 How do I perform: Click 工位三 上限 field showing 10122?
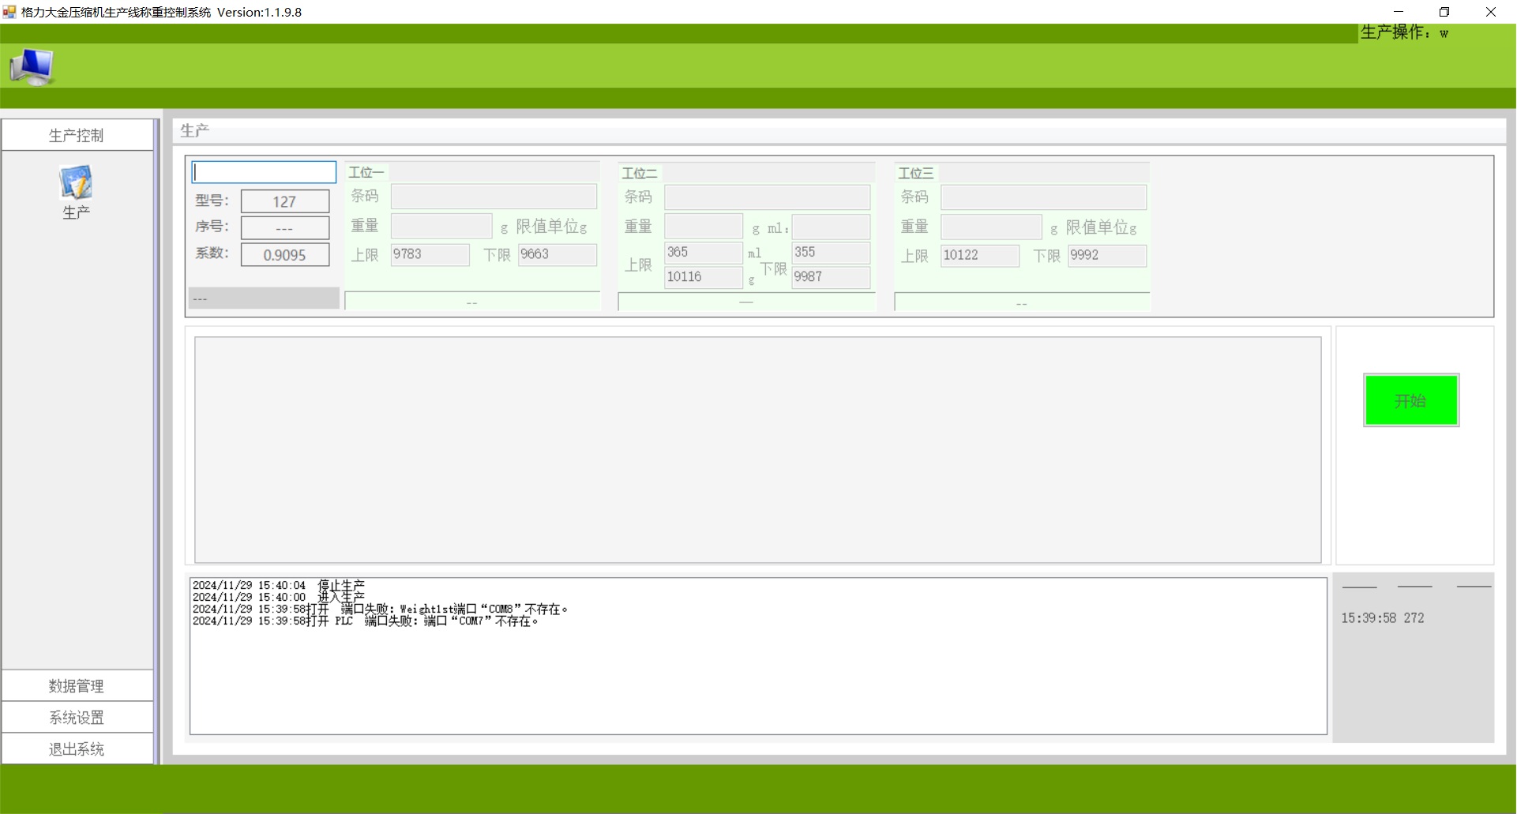tap(979, 255)
